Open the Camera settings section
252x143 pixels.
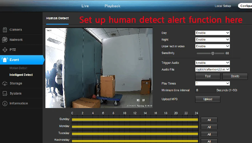[16, 30]
